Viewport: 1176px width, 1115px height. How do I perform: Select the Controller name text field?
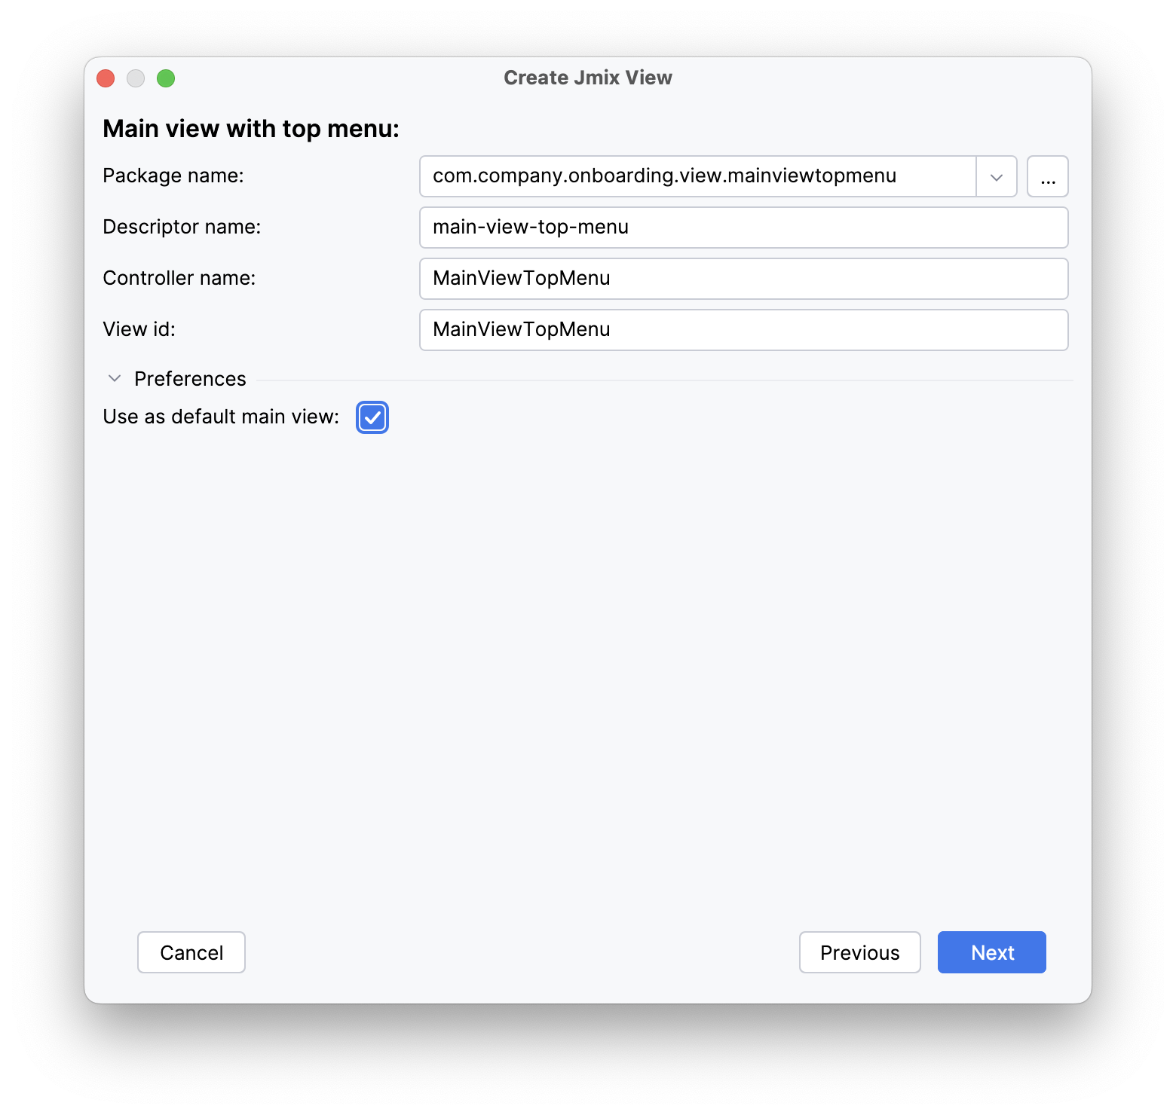pyautogui.click(x=743, y=278)
